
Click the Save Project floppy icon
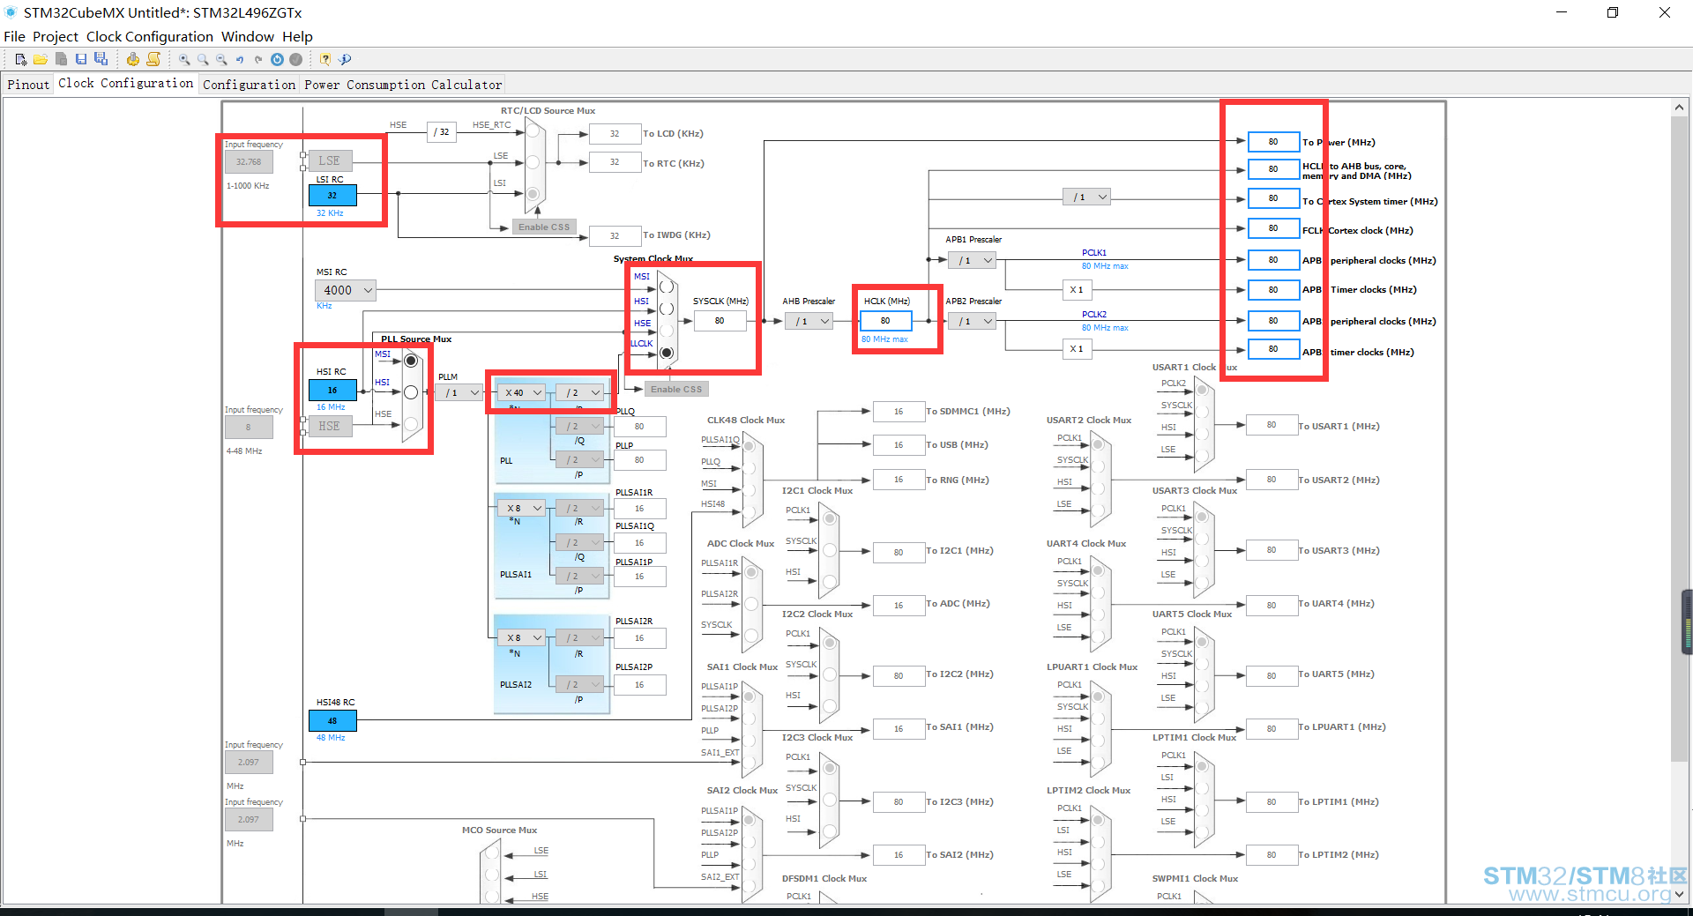click(81, 59)
